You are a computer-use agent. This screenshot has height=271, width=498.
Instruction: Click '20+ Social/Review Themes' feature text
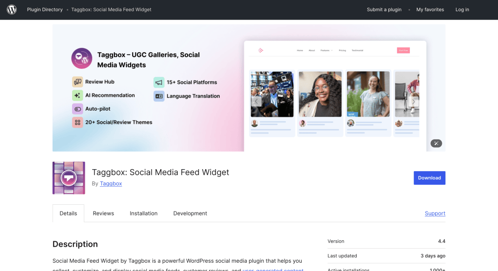point(119,122)
